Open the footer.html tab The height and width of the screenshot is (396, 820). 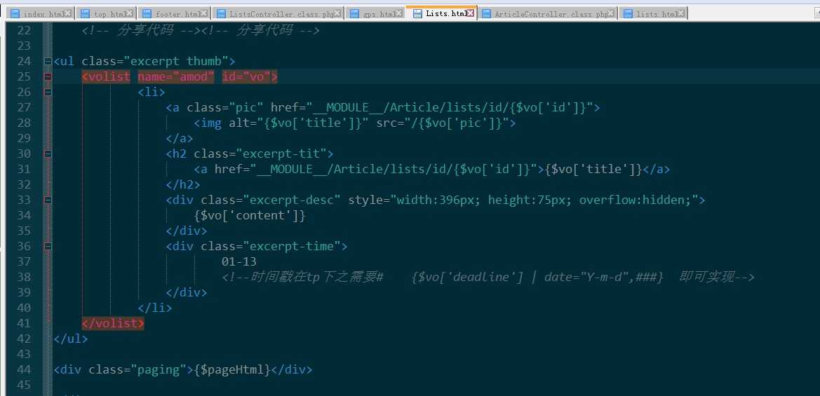[x=174, y=14]
